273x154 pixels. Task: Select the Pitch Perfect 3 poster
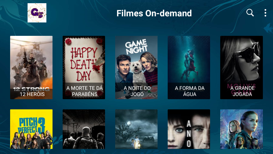[x=31, y=129]
